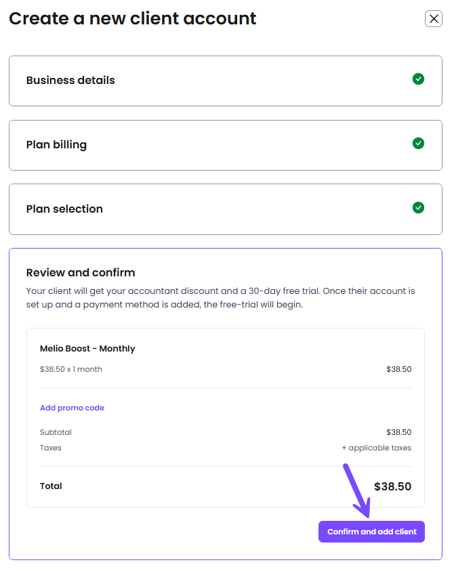Click the bold total amount $38.50
The height and width of the screenshot is (573, 454).
point(392,486)
